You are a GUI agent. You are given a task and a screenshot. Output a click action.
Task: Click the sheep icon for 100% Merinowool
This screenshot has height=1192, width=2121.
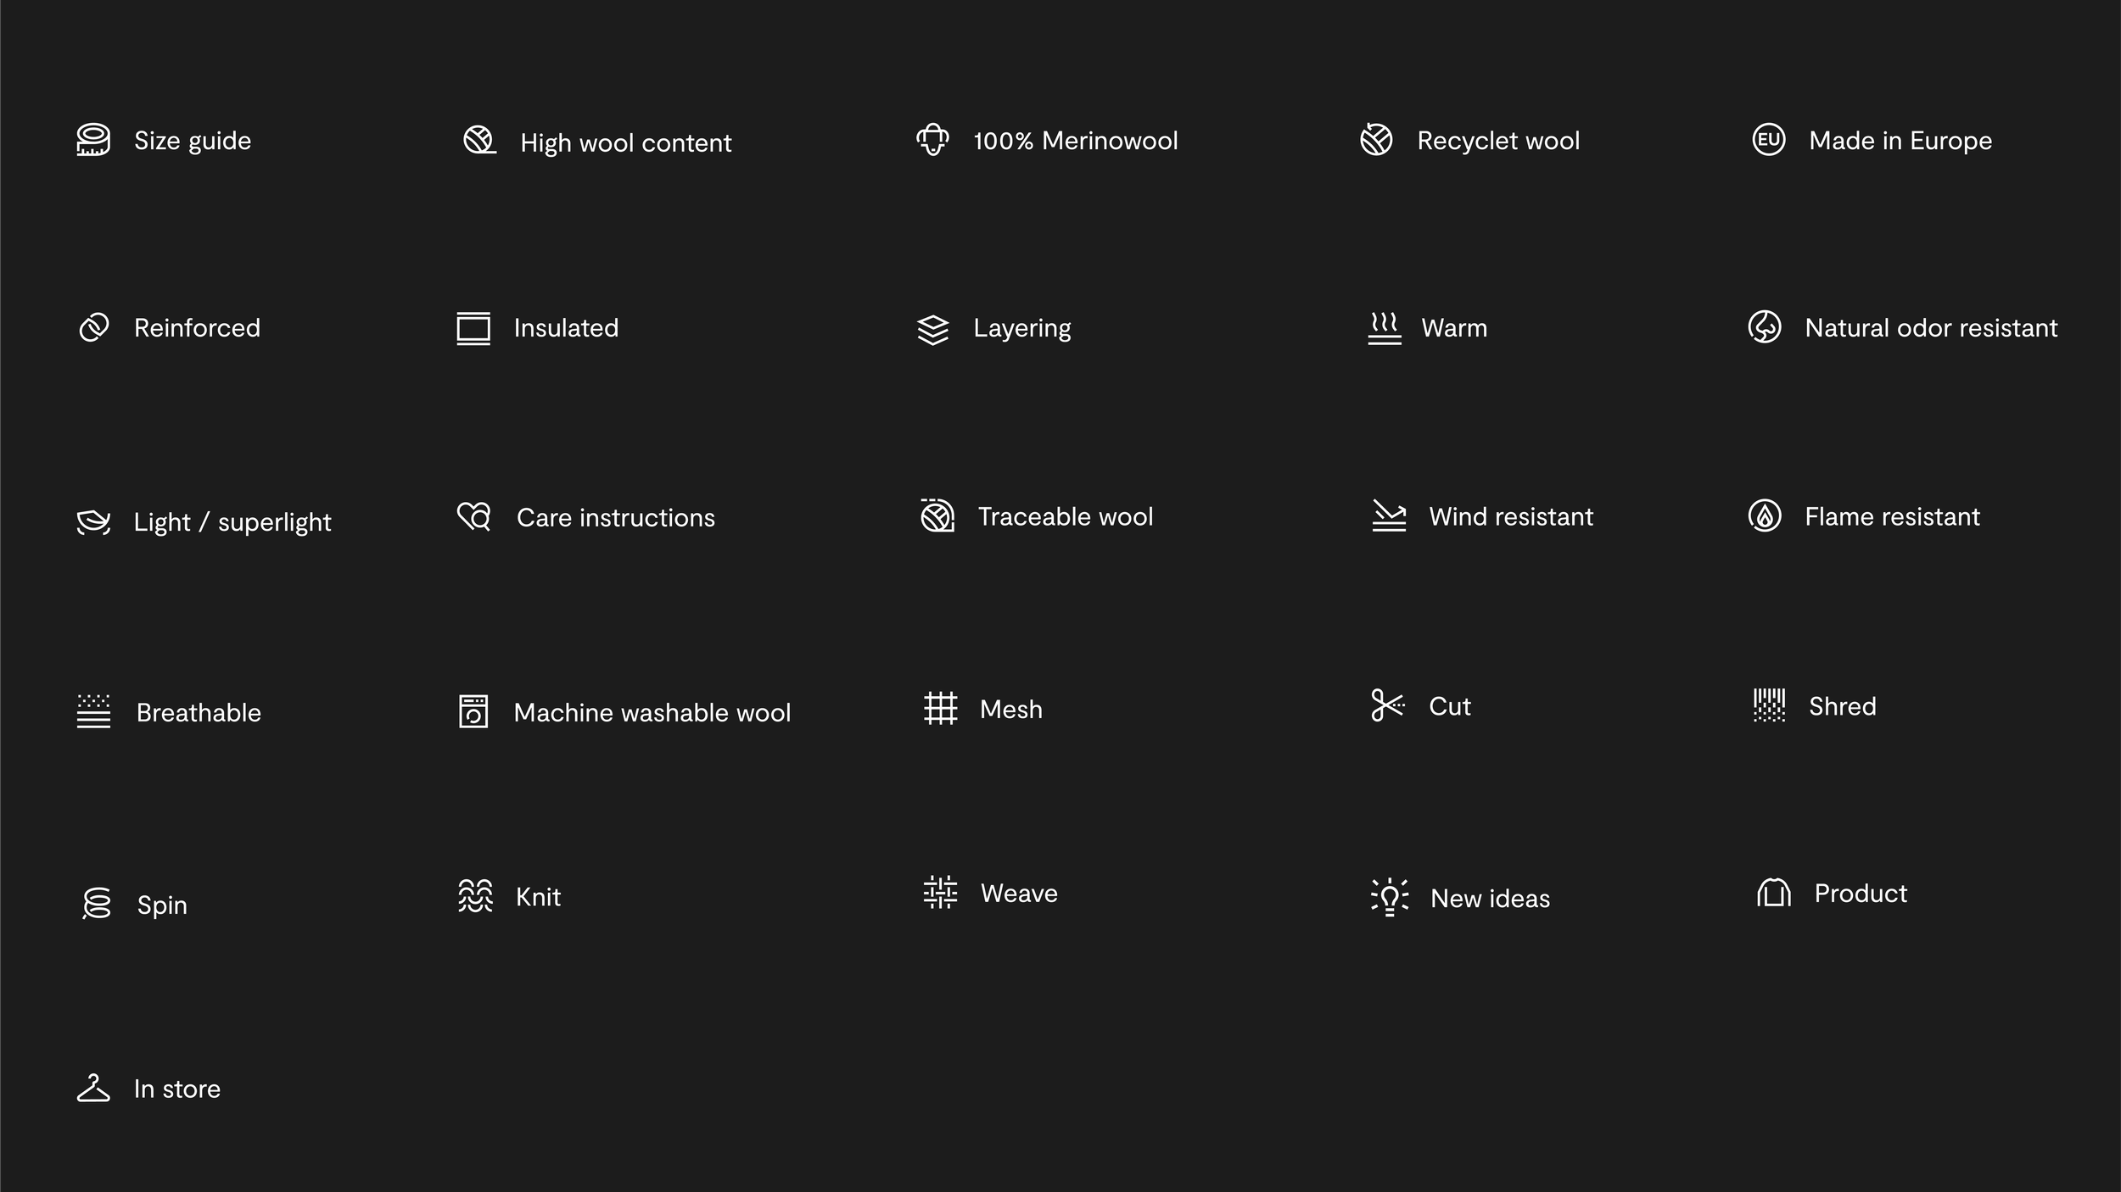coord(932,140)
